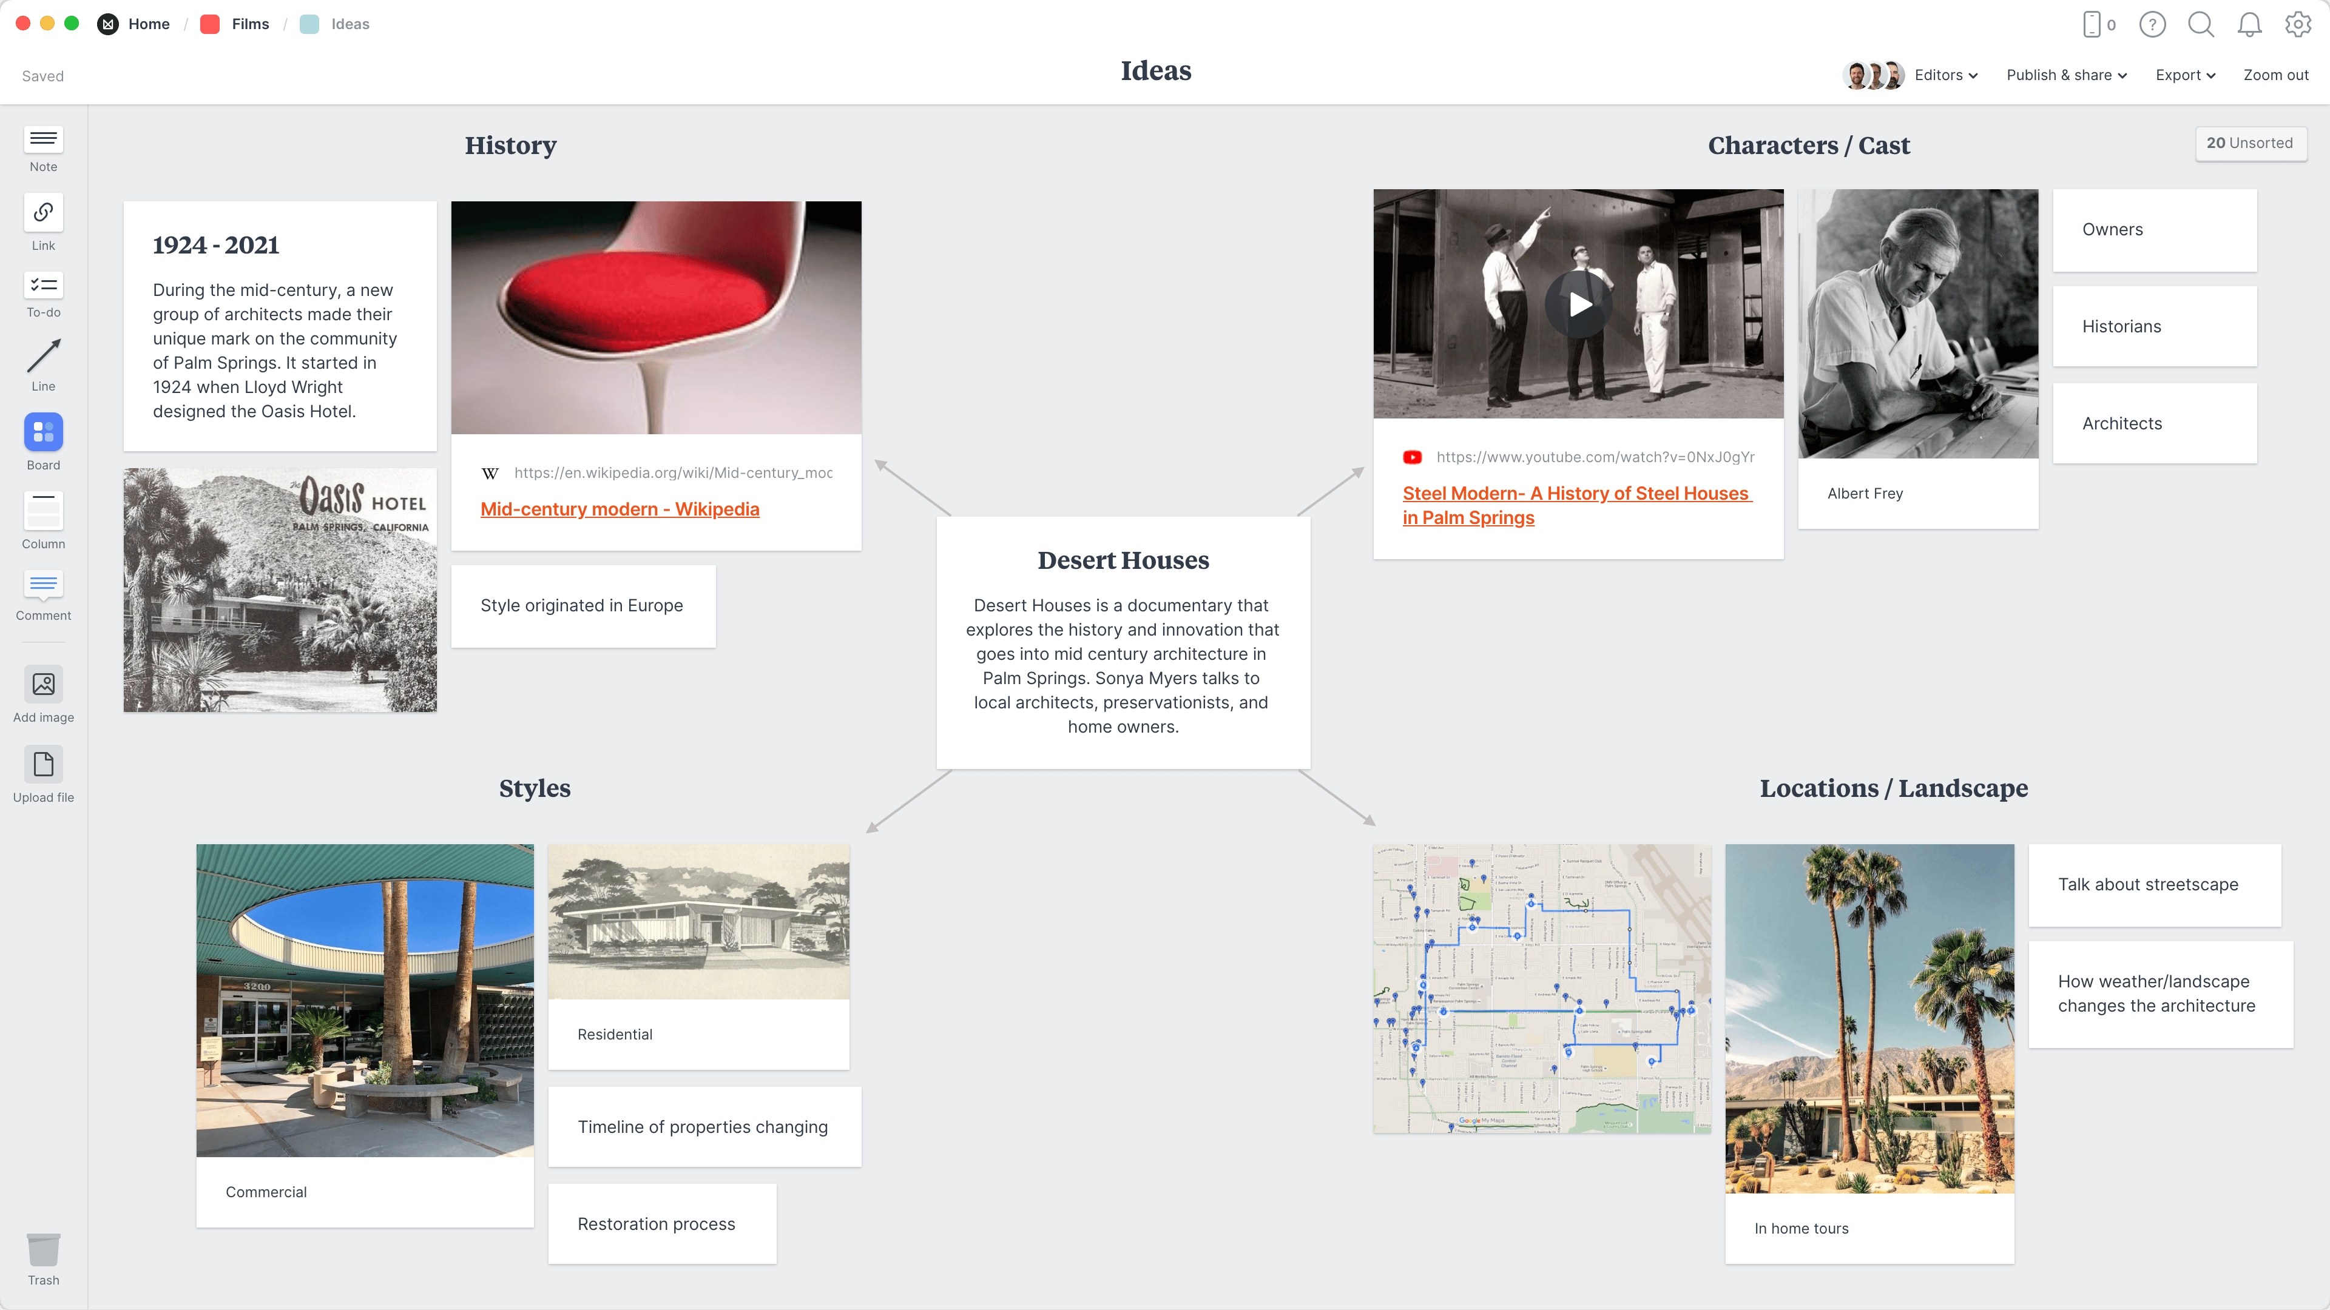Open the Mid-century modern Wikipedia link
Viewport: 2330px width, 1310px height.
point(619,509)
